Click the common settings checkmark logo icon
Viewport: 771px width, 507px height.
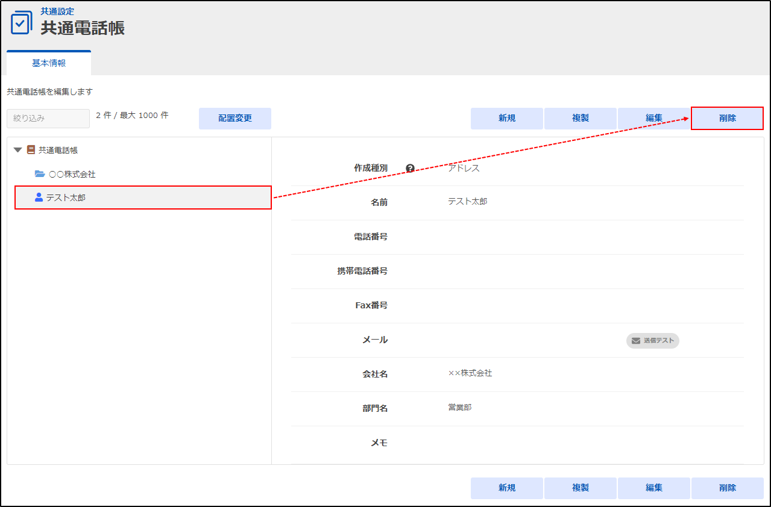click(x=22, y=22)
